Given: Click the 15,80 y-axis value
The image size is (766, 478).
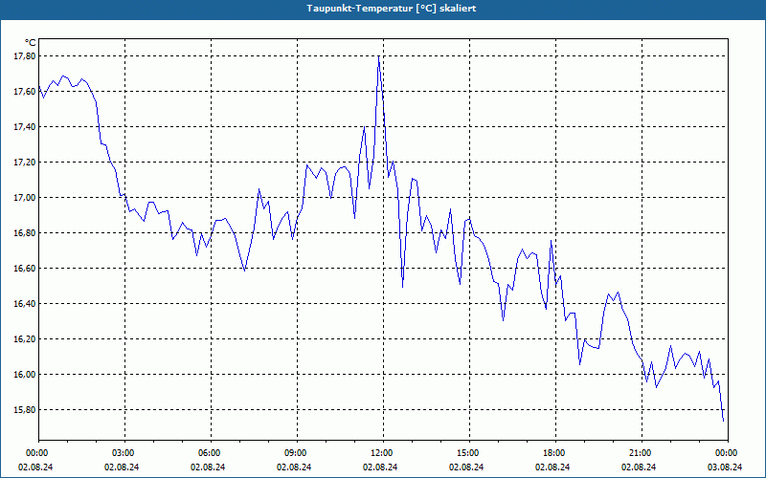Looking at the screenshot, I should 26,410.
